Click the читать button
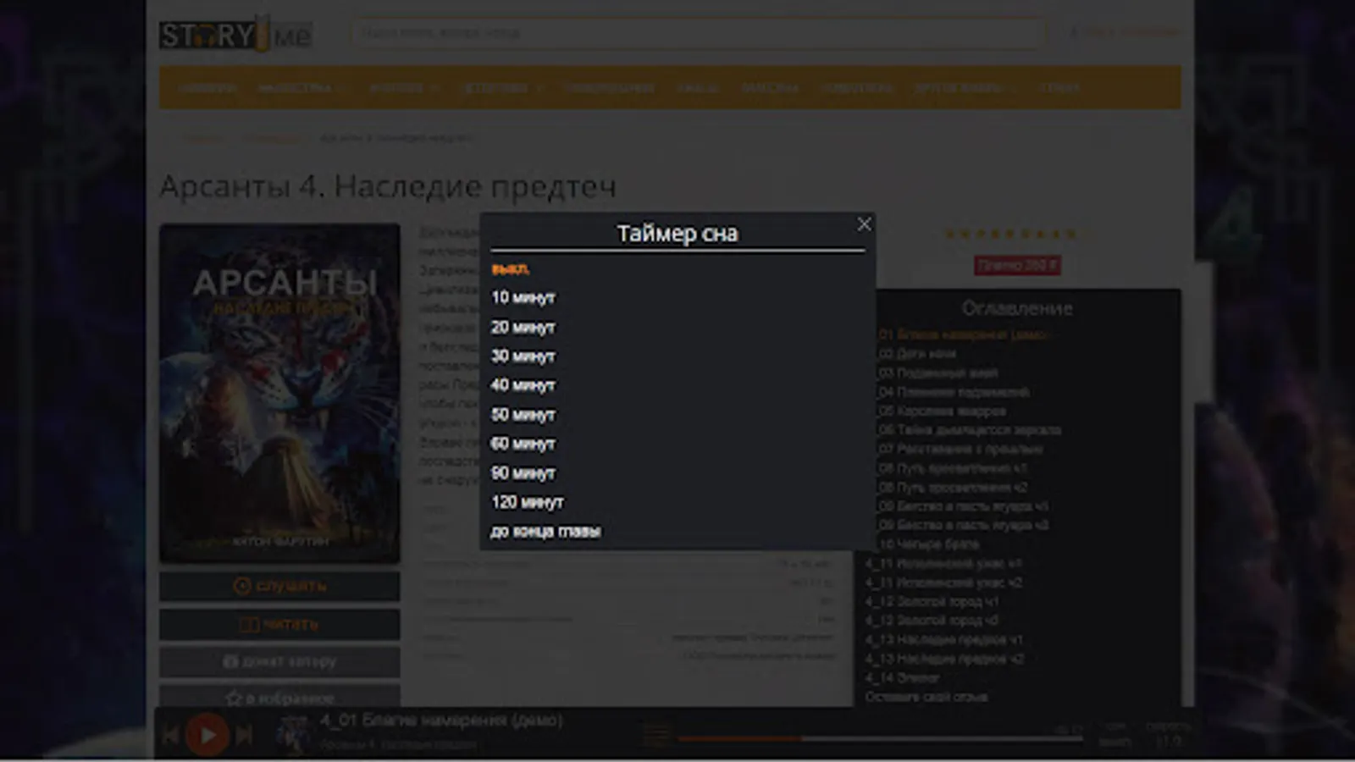This screenshot has height=762, width=1355. click(x=279, y=624)
